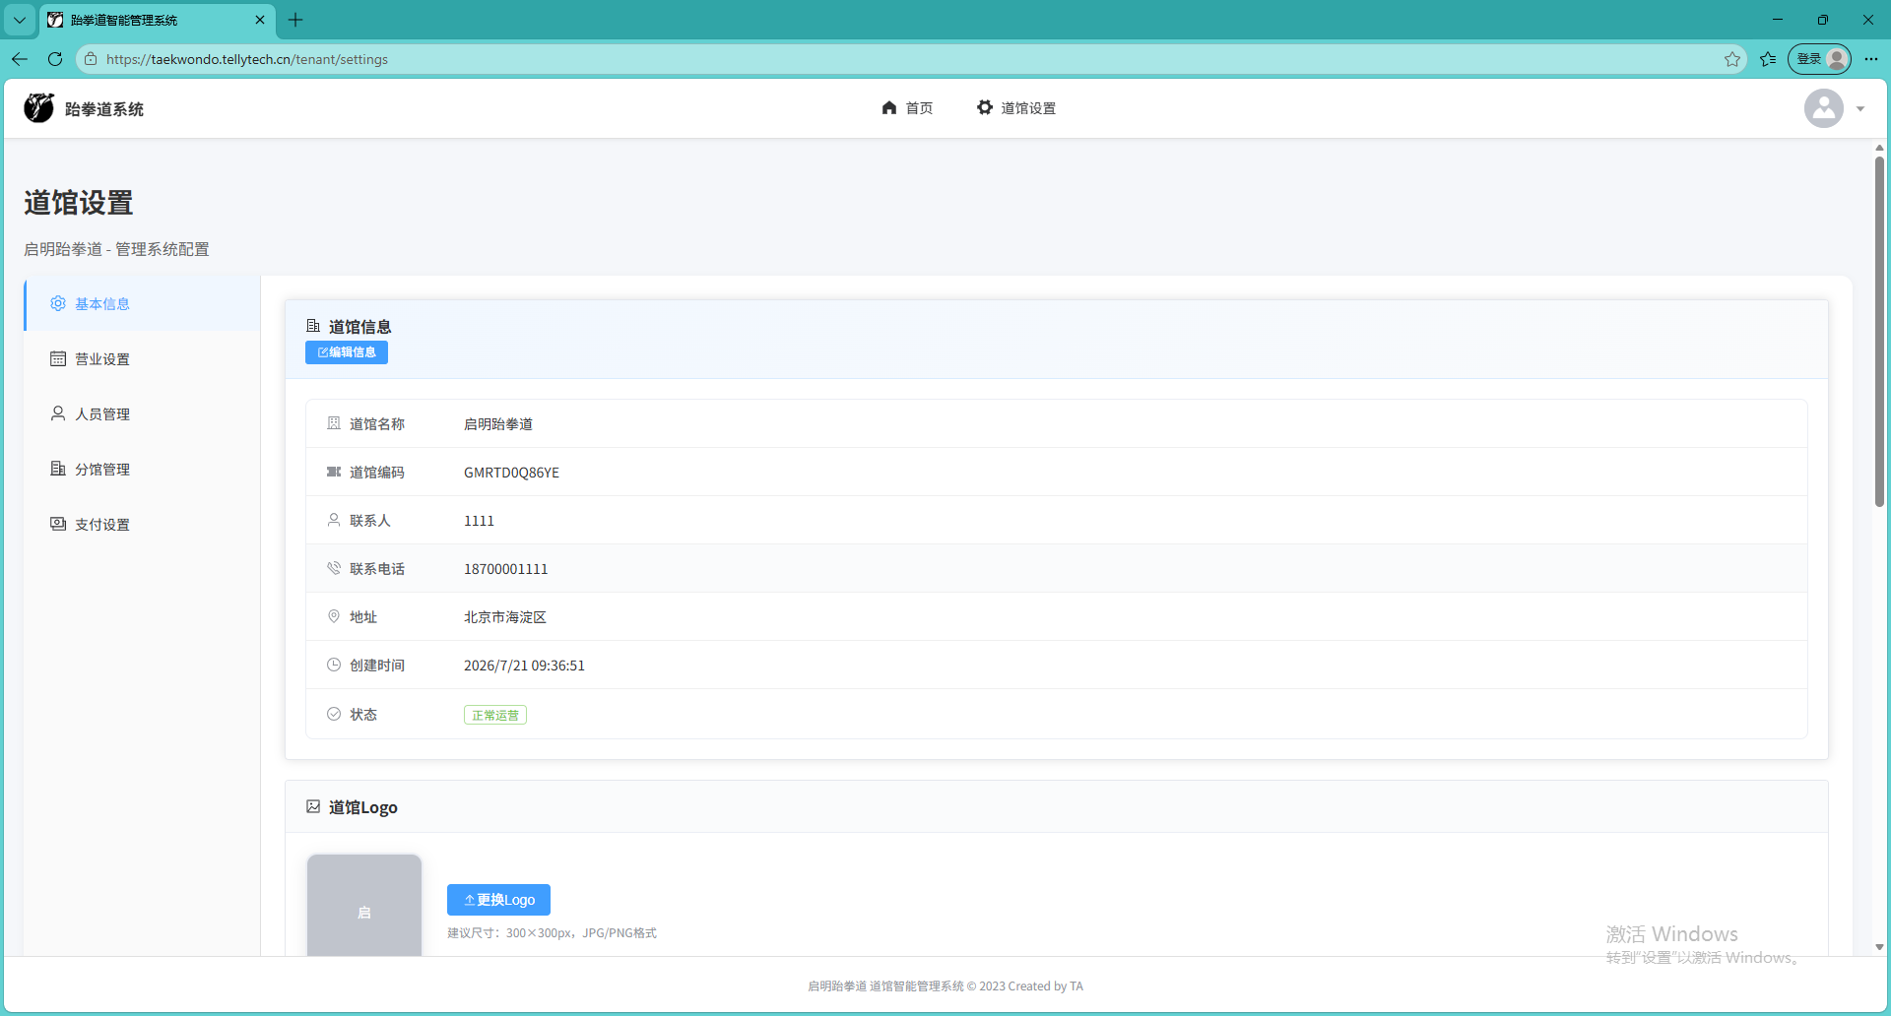
Task: Click the browser 登录 profile button
Action: (x=1819, y=59)
